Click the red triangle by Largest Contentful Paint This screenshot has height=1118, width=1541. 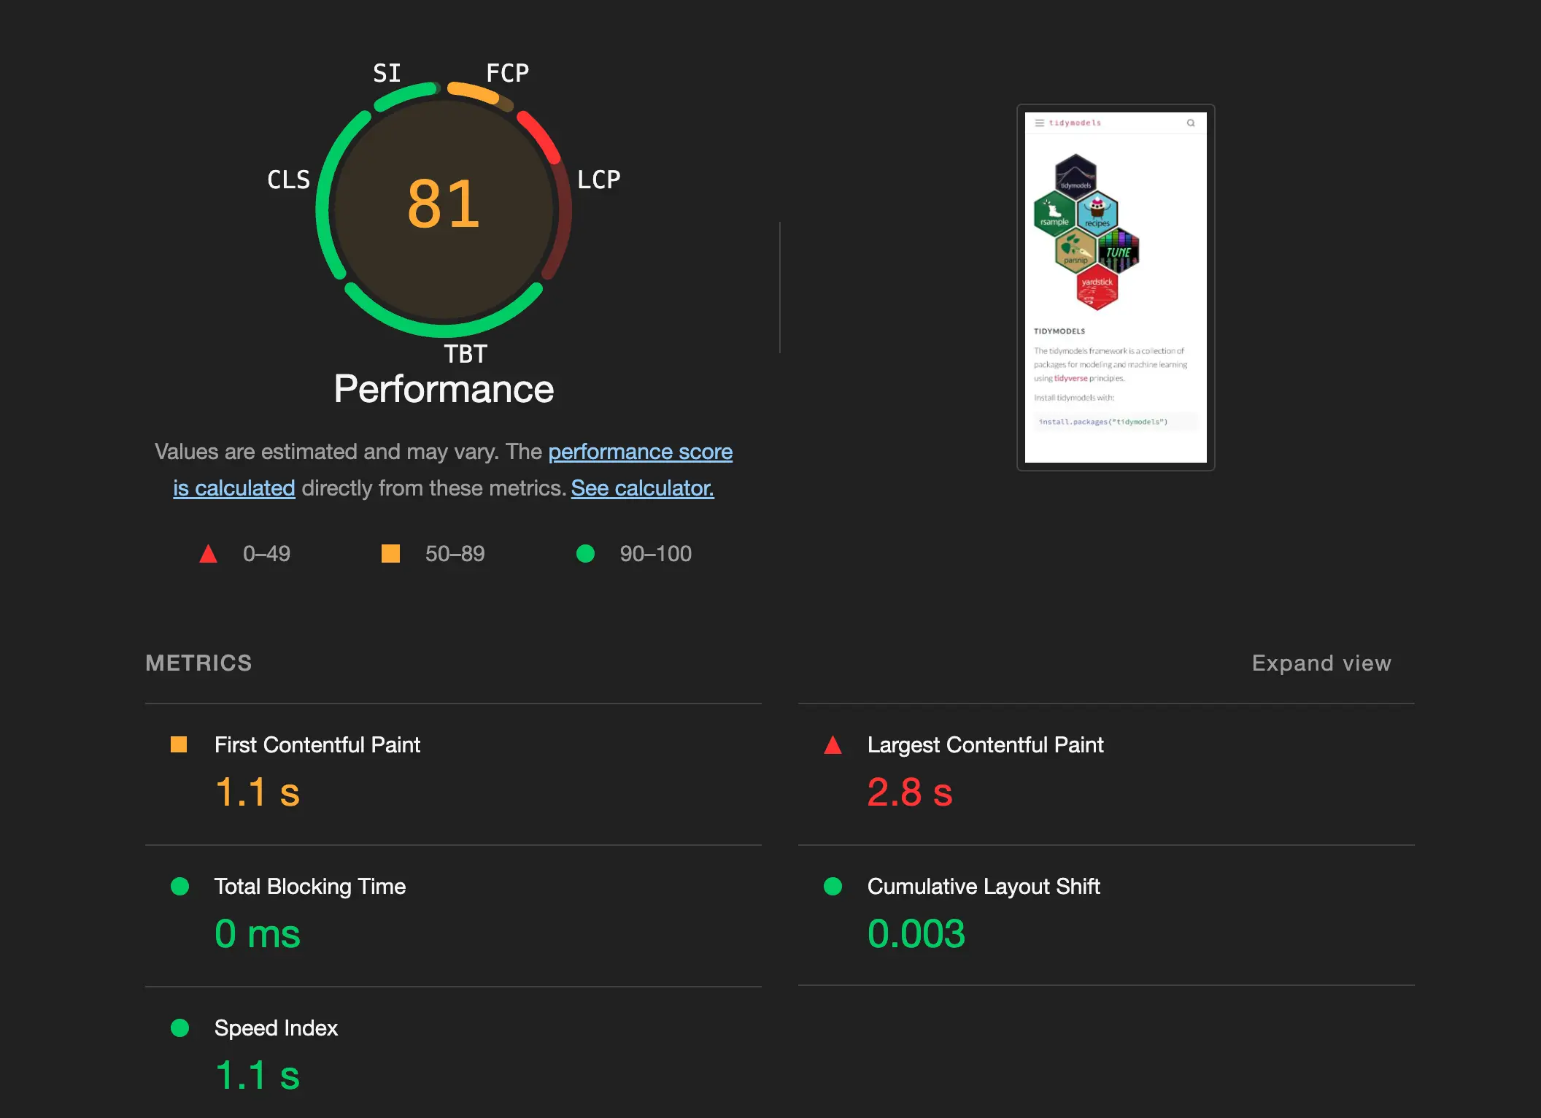833,745
